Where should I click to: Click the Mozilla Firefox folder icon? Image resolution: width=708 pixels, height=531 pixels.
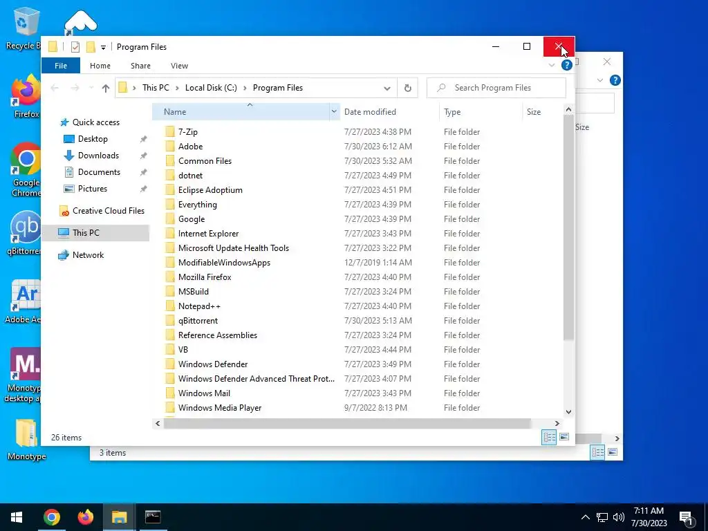click(x=170, y=277)
